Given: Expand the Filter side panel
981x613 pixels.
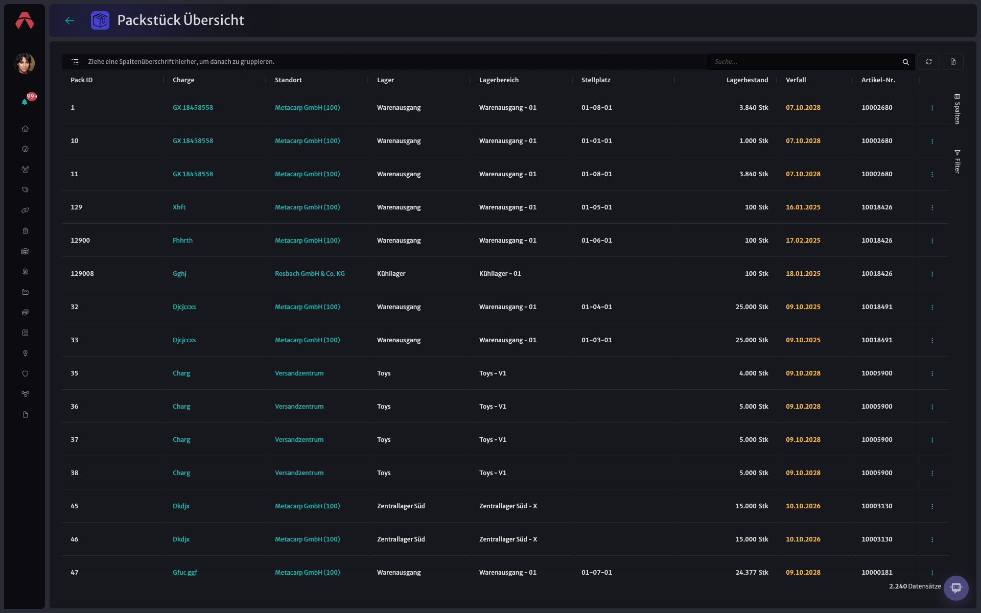Looking at the screenshot, I should pyautogui.click(x=957, y=161).
